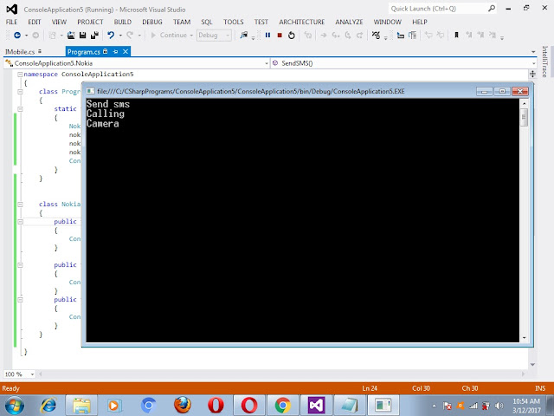Image resolution: width=554 pixels, height=416 pixels.
Task: Click the Save All toolbar icon
Action: coord(94,35)
